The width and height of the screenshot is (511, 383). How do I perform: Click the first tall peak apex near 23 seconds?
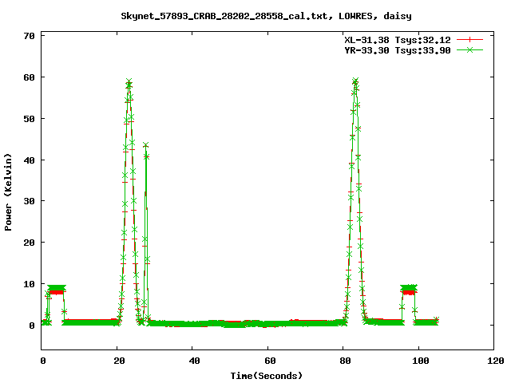click(129, 81)
